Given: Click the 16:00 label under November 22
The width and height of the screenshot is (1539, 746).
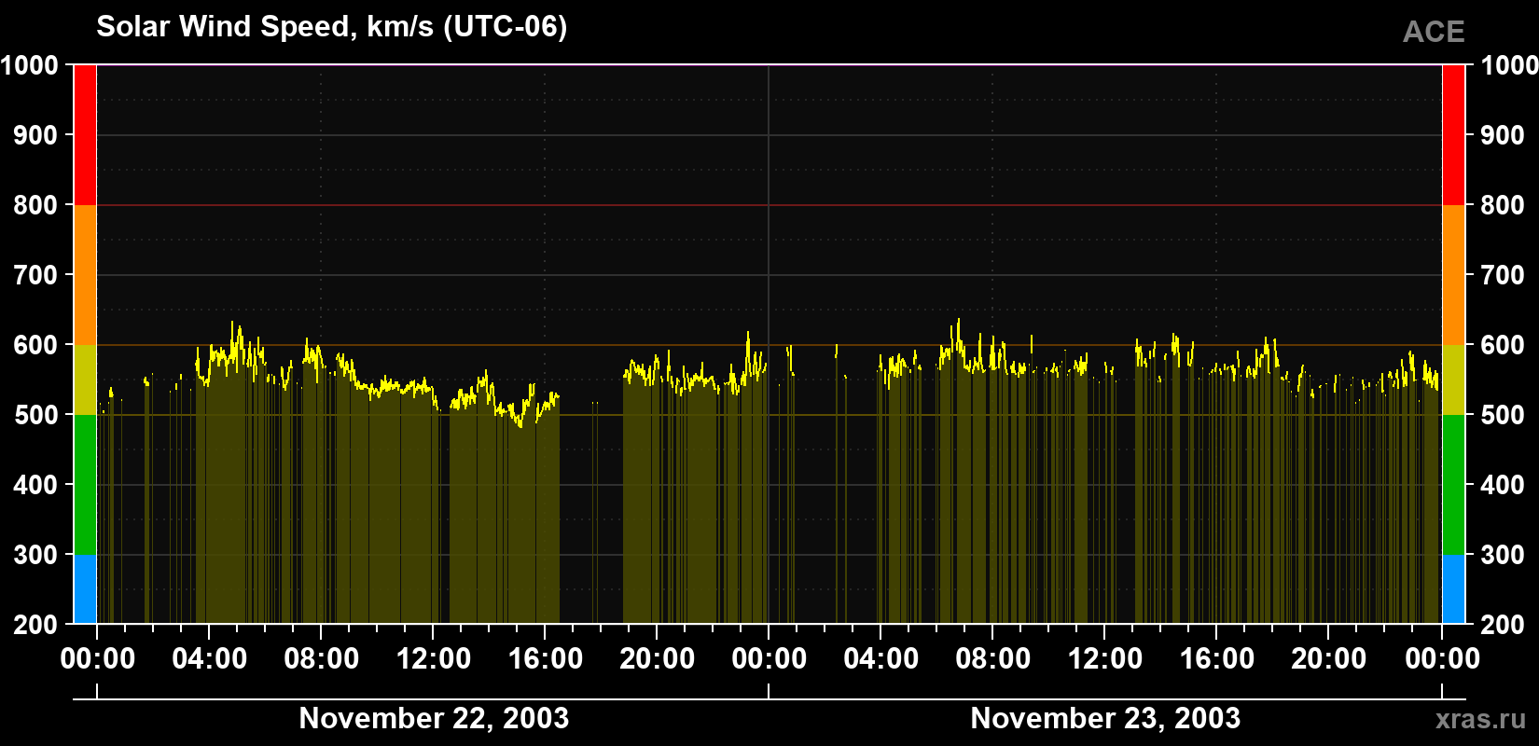Looking at the screenshot, I should (546, 659).
